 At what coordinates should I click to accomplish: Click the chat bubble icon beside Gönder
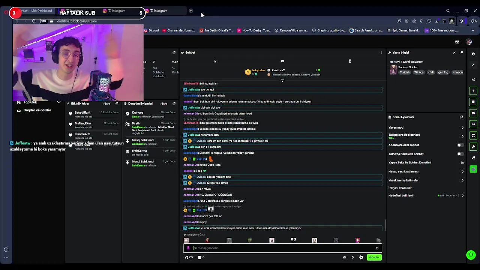pos(344,257)
